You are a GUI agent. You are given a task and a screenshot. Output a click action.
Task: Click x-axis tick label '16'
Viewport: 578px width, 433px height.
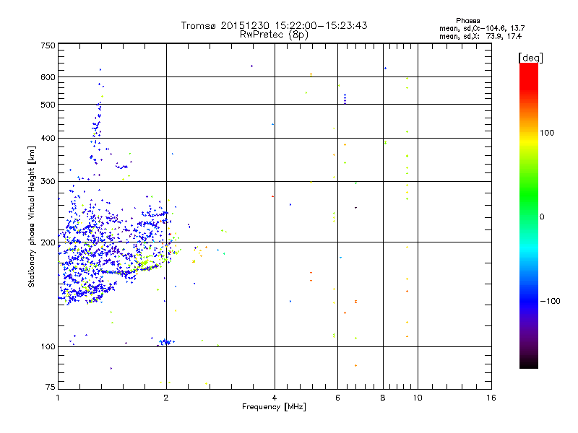tap(491, 398)
